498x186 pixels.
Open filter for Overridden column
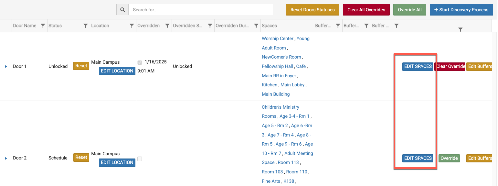coord(167,26)
